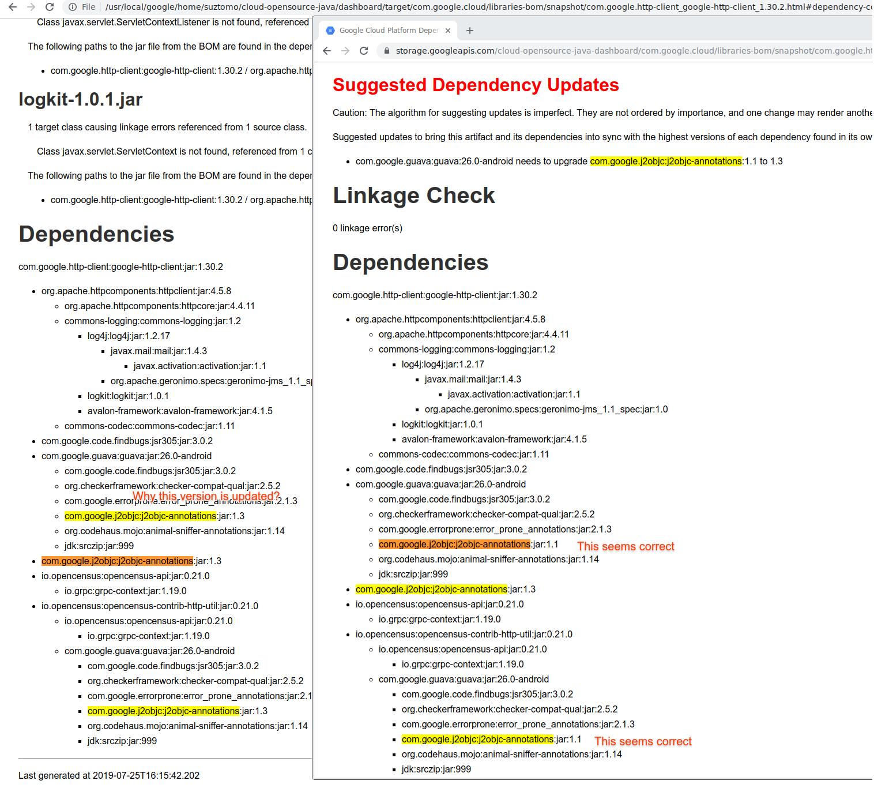Click the info icon beside File in background address bar
Image resolution: width=874 pixels, height=788 pixels.
(x=71, y=7)
